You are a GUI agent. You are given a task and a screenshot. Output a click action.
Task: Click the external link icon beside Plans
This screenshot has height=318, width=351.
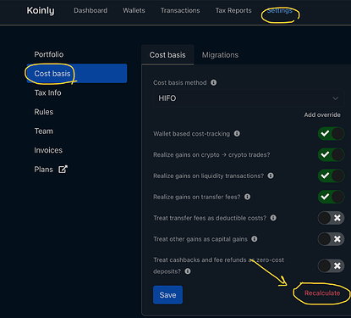(63, 170)
